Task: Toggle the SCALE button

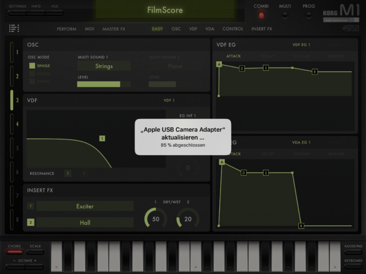Action: [x=35, y=252]
